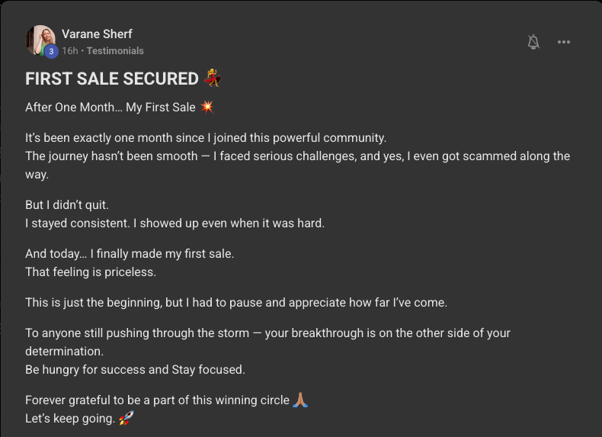
Task: Click the explosion emoji after First Sale
Action: (x=207, y=107)
